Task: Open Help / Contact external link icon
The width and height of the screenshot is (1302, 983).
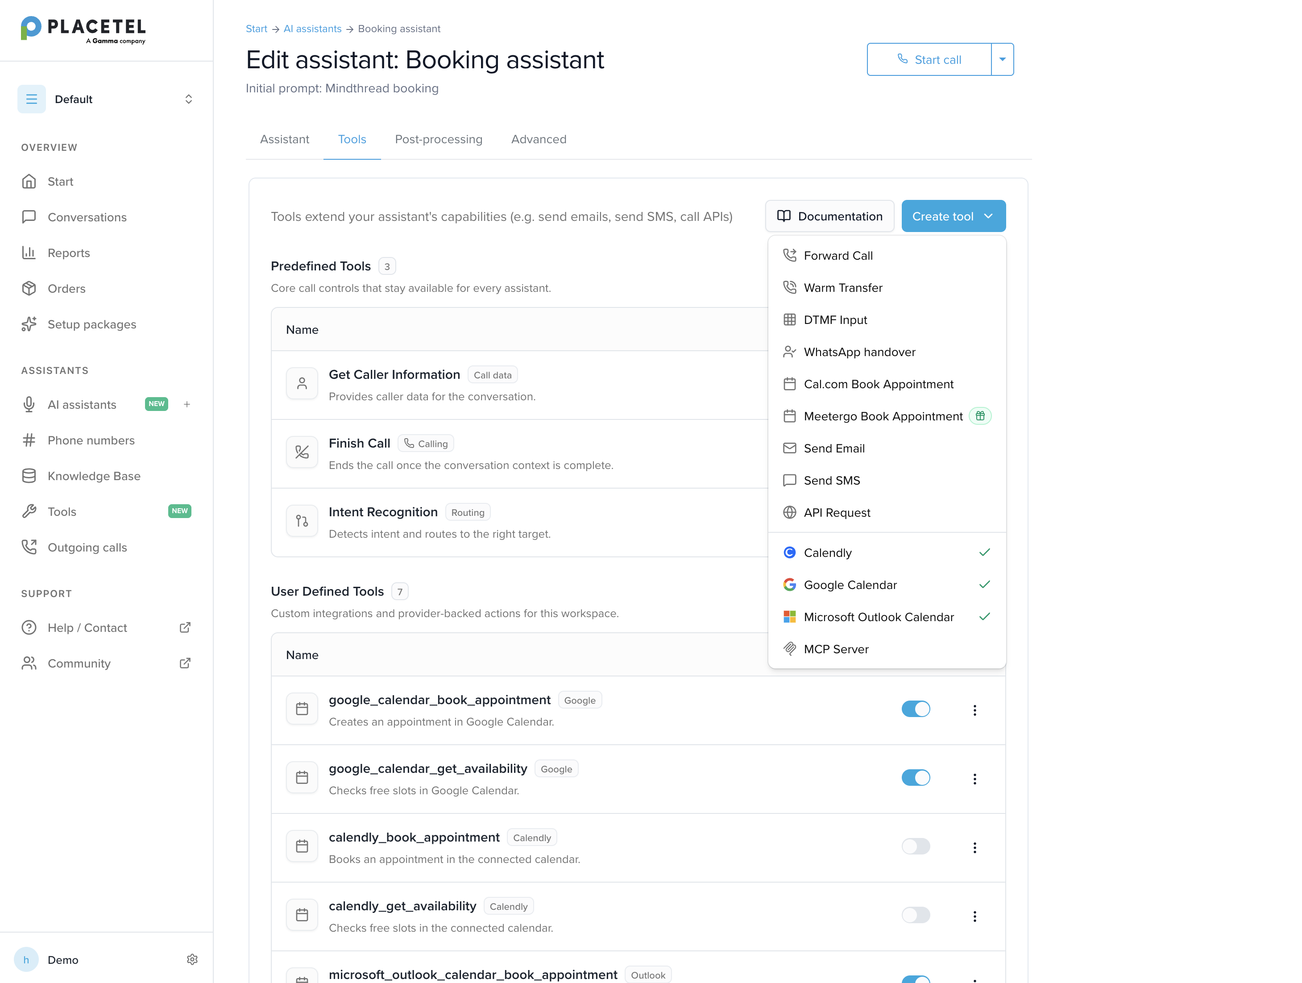Action: pos(185,627)
